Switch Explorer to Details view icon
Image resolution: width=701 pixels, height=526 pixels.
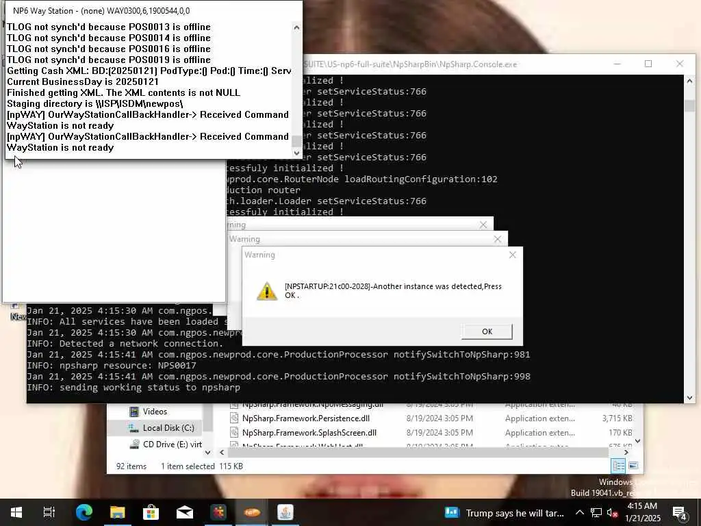(618, 466)
